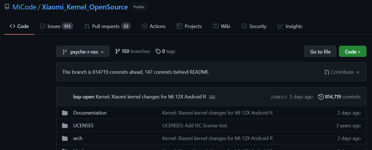Expand commit description ellipsis button
Screen dimensions: 372x150
(x=212, y=97)
